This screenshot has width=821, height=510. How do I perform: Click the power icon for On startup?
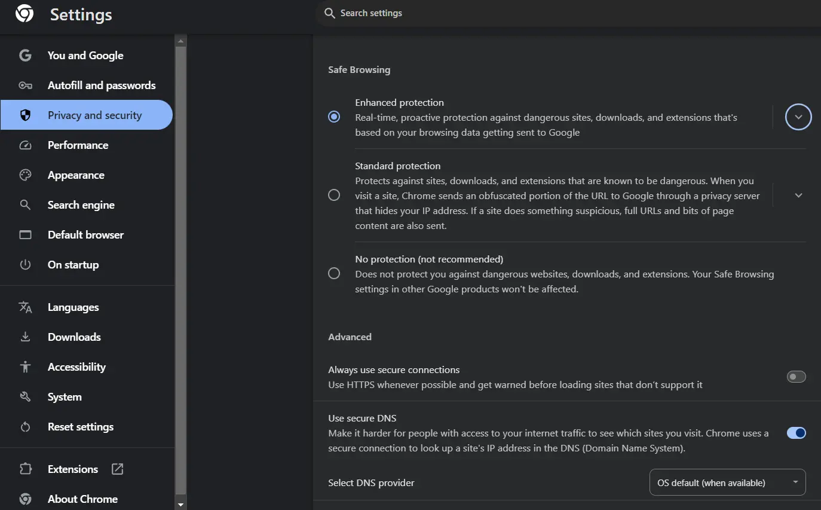[x=25, y=265]
